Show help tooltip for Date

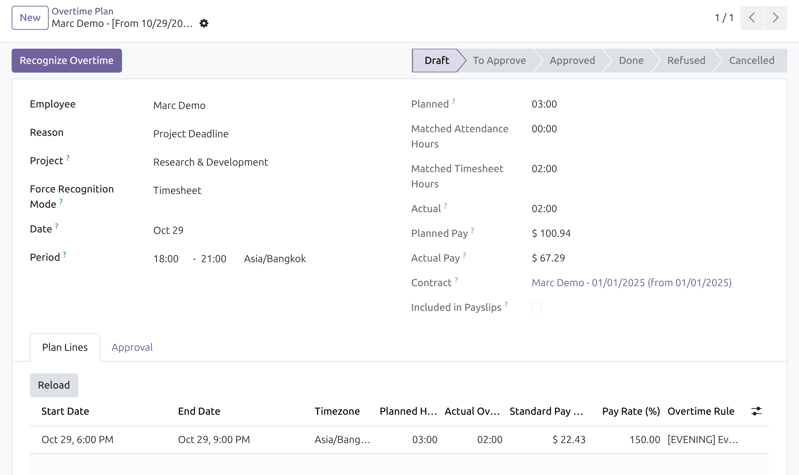click(57, 226)
